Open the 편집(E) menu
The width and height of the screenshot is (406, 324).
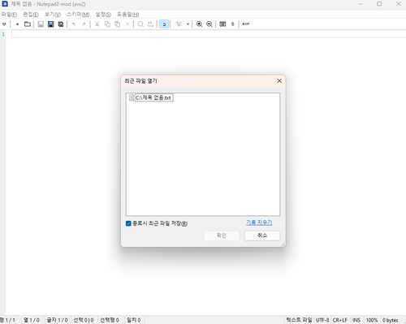coord(31,15)
